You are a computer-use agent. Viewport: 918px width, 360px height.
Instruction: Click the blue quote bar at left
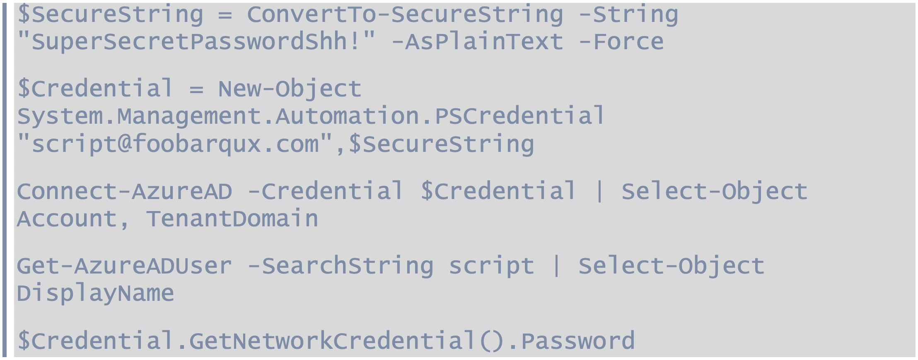[5, 180]
